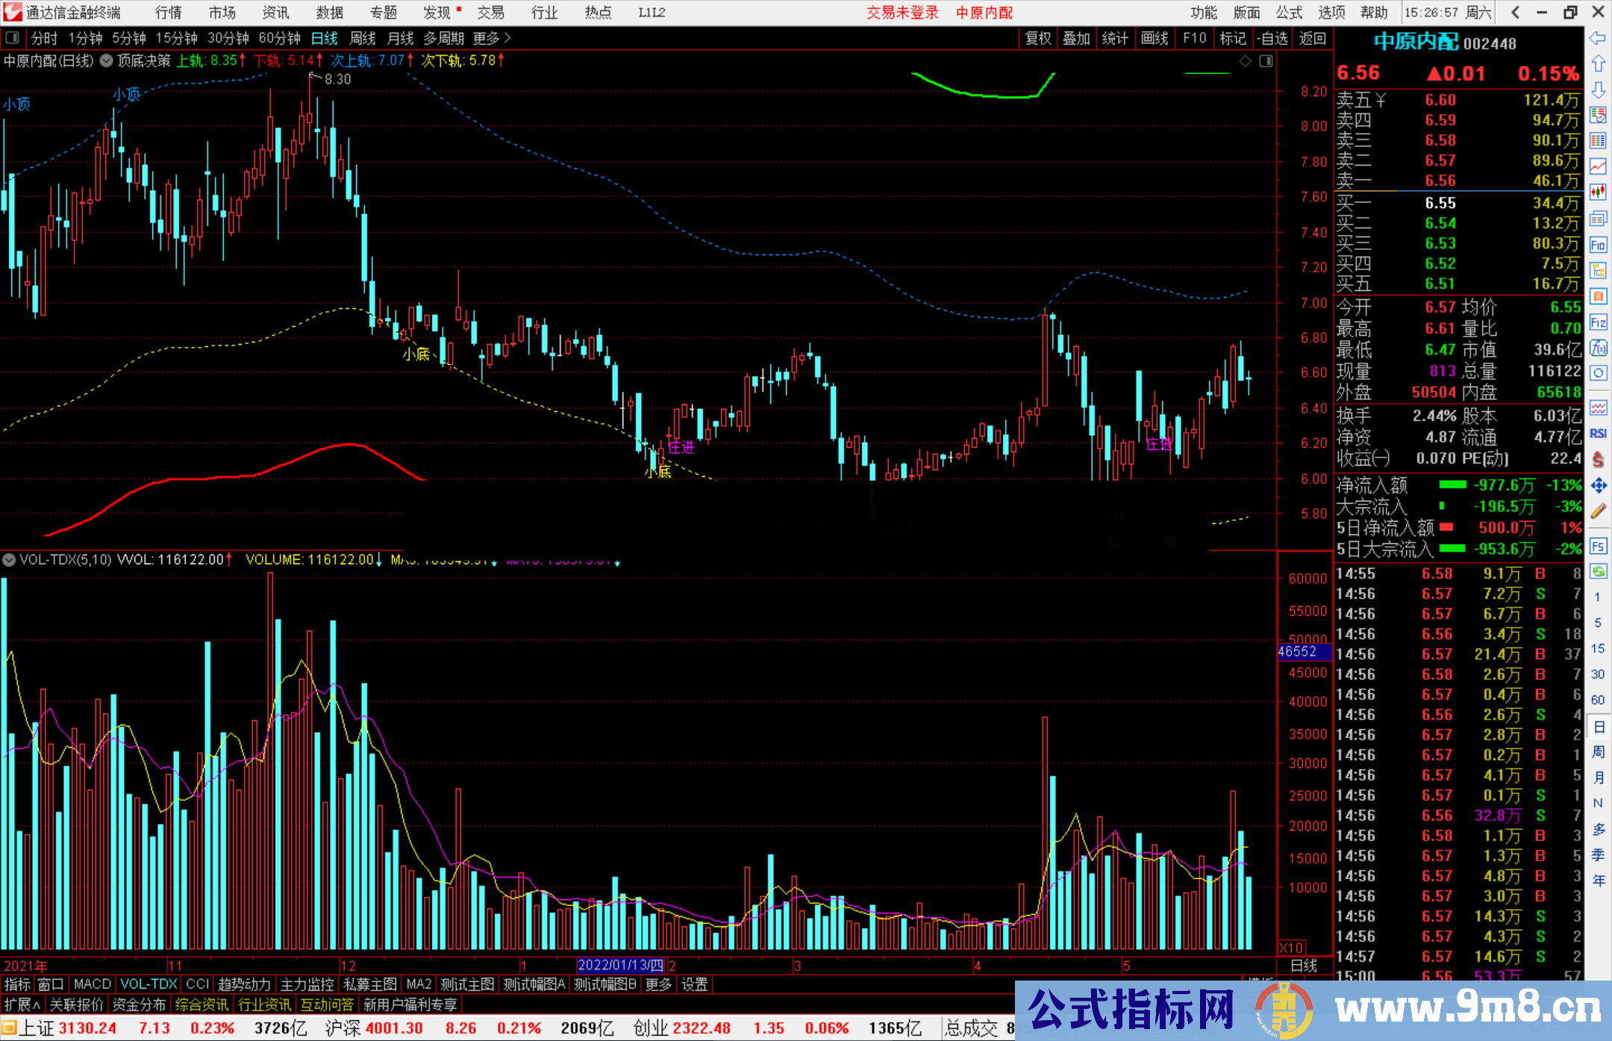Expand the 扩展 panel at the bottom

(x=22, y=1004)
